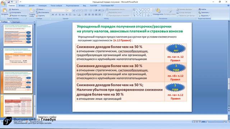230x129 pixels.
Task: Click the columns icon in paragraph group
Action: [x=100, y=15]
